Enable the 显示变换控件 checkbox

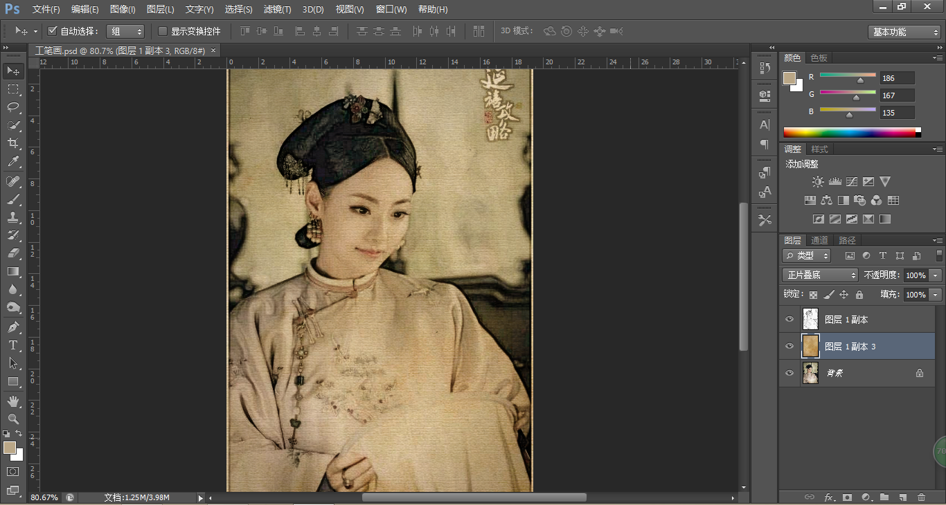tap(163, 31)
